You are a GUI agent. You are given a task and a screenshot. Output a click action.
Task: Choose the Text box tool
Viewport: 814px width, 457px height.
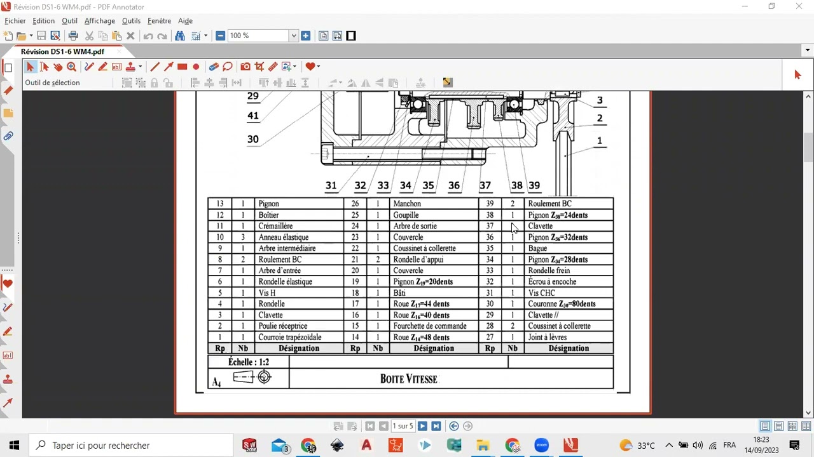coord(116,67)
